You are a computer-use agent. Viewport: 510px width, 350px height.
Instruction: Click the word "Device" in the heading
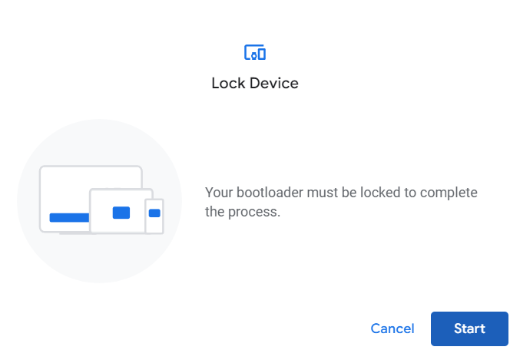coord(272,83)
